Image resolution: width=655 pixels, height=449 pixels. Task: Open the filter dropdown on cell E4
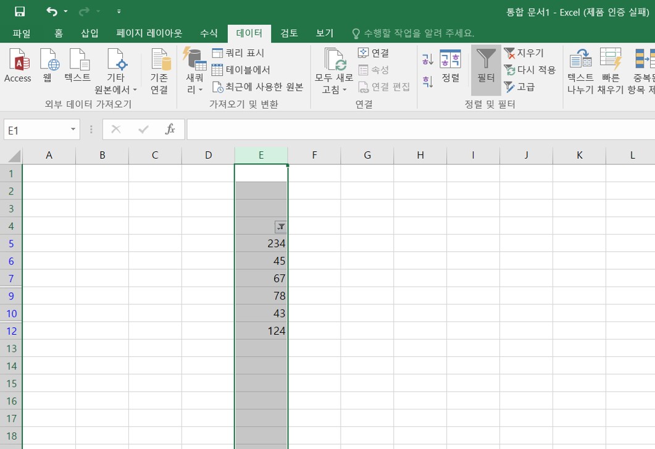click(x=281, y=227)
